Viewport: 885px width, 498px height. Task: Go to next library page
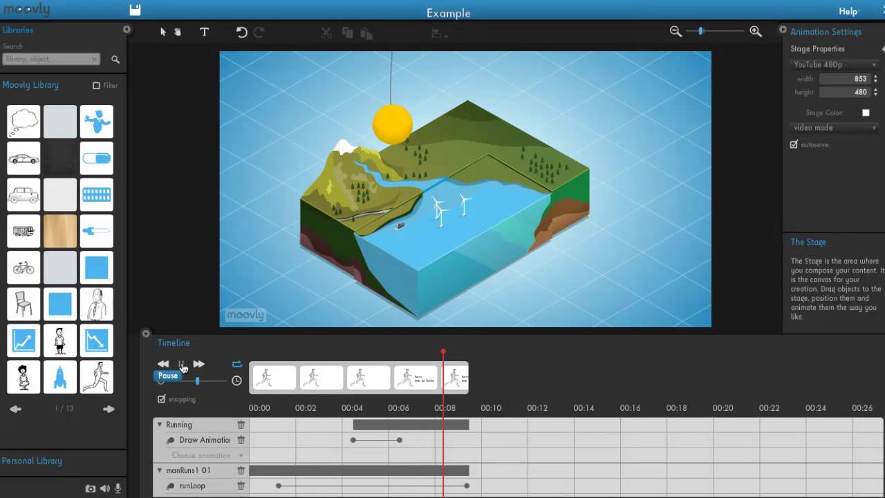click(109, 409)
